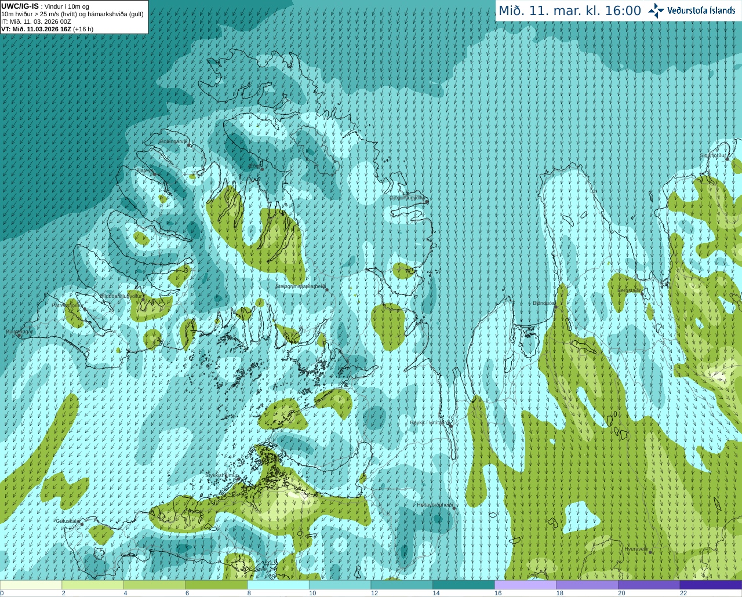Image resolution: width=742 pixels, height=597 pixels.
Task: Pick the 0–2 m/s pale yellow legend swatch
Action: 31,585
